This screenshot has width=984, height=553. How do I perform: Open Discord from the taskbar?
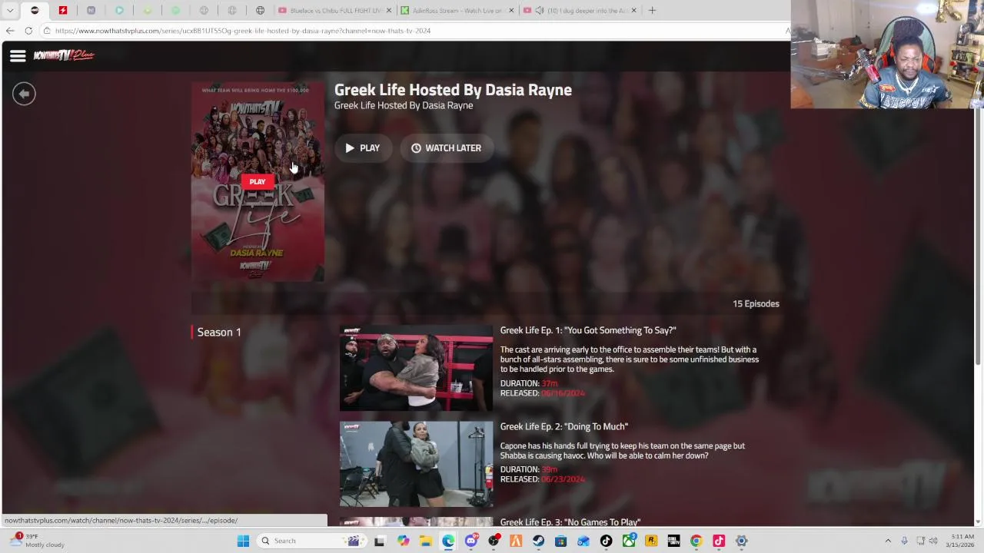click(470, 541)
